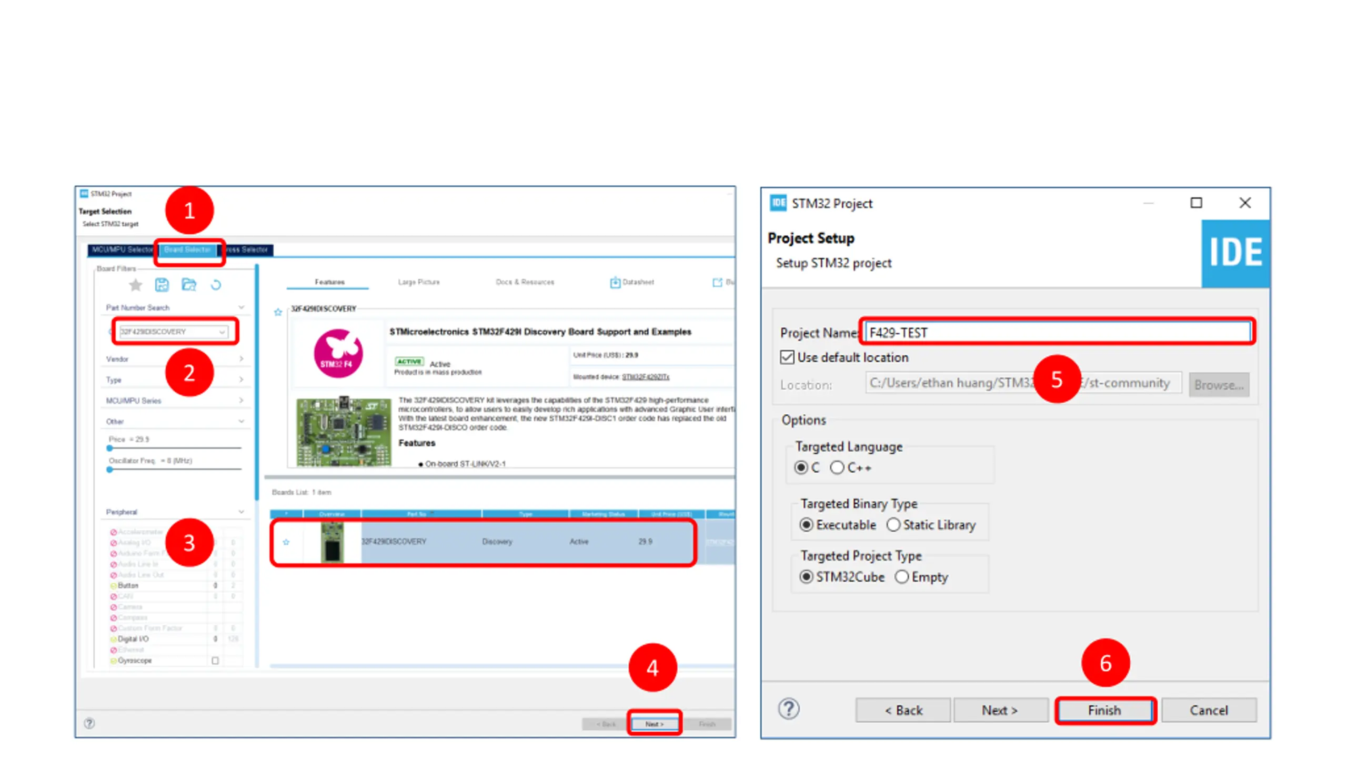Click the reset filters refresh icon
The image size is (1347, 758).
pos(216,285)
